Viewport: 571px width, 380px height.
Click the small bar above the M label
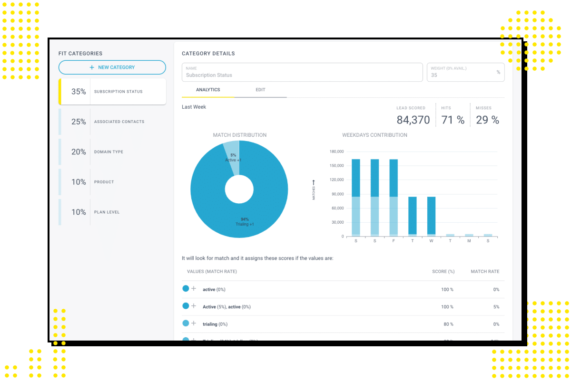pos(469,235)
